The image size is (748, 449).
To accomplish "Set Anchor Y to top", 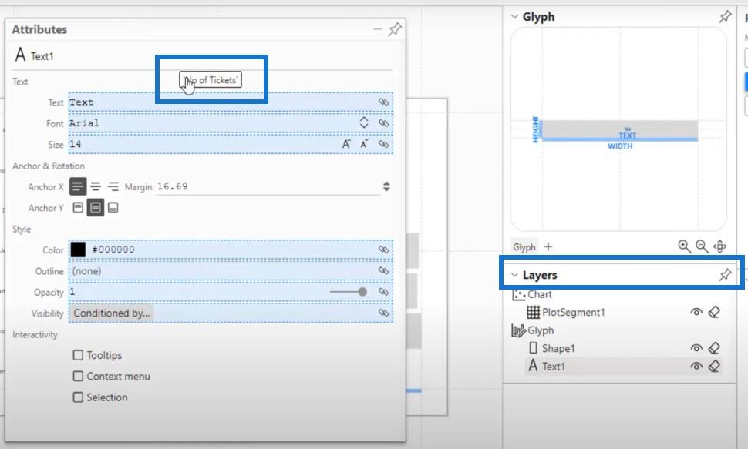I will [x=78, y=208].
